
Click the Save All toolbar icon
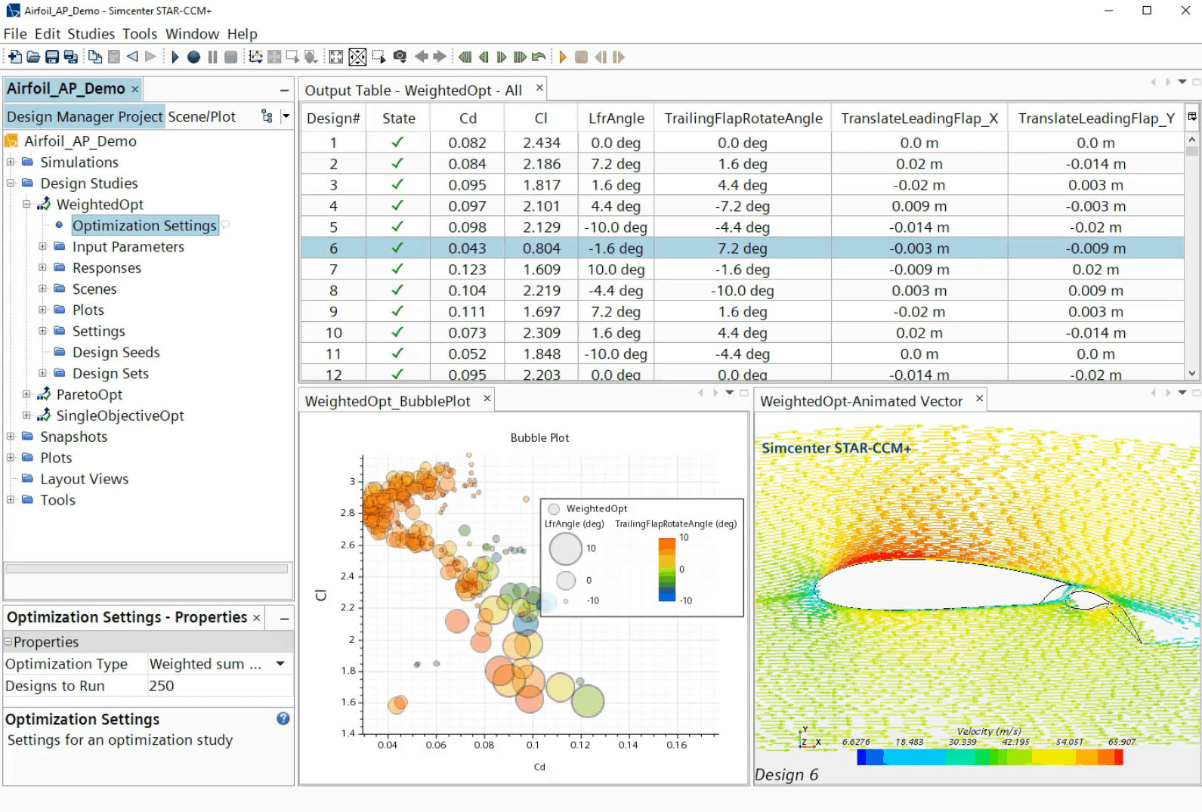[71, 57]
